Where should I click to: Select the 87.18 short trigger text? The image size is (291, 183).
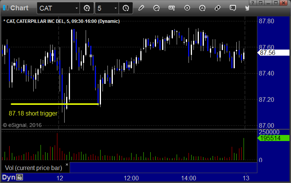click(33, 113)
